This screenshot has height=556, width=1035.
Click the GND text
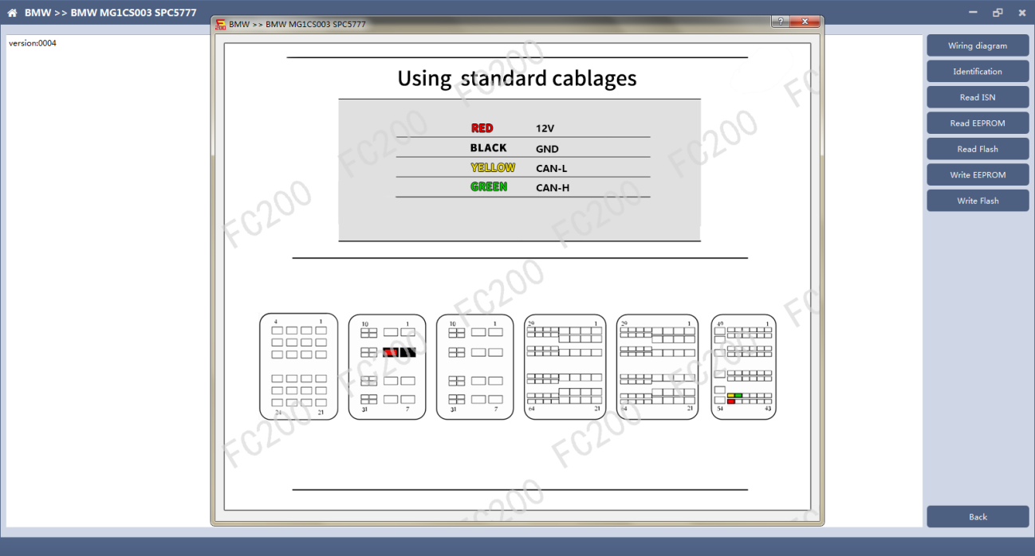(547, 149)
